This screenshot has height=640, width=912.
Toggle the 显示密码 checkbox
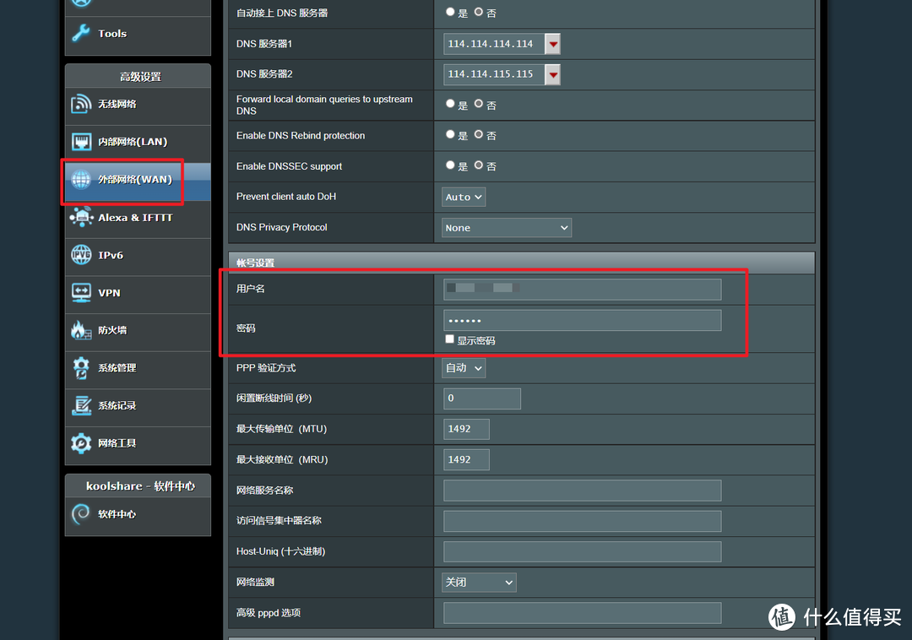click(449, 339)
